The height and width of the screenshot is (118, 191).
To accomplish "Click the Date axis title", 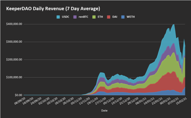I will 104,111.
